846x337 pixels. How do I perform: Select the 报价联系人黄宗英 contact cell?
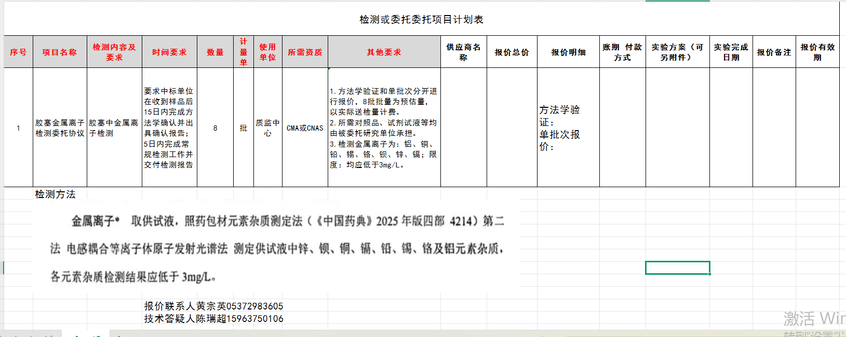pyautogui.click(x=213, y=306)
